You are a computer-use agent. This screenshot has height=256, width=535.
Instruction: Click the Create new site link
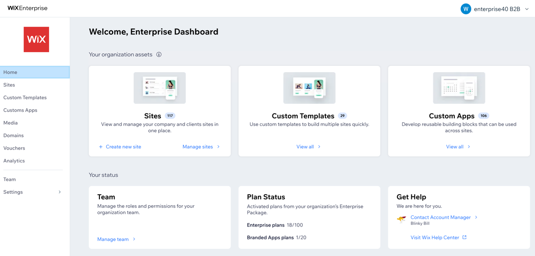tap(120, 146)
